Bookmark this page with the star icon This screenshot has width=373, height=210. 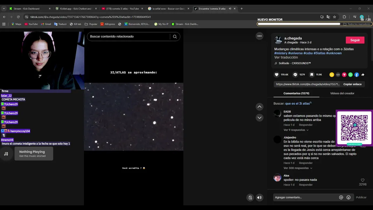[x=335, y=17]
